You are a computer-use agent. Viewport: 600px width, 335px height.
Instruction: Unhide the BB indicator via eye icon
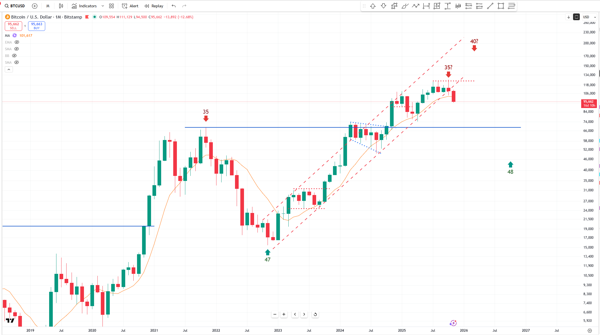(x=14, y=56)
